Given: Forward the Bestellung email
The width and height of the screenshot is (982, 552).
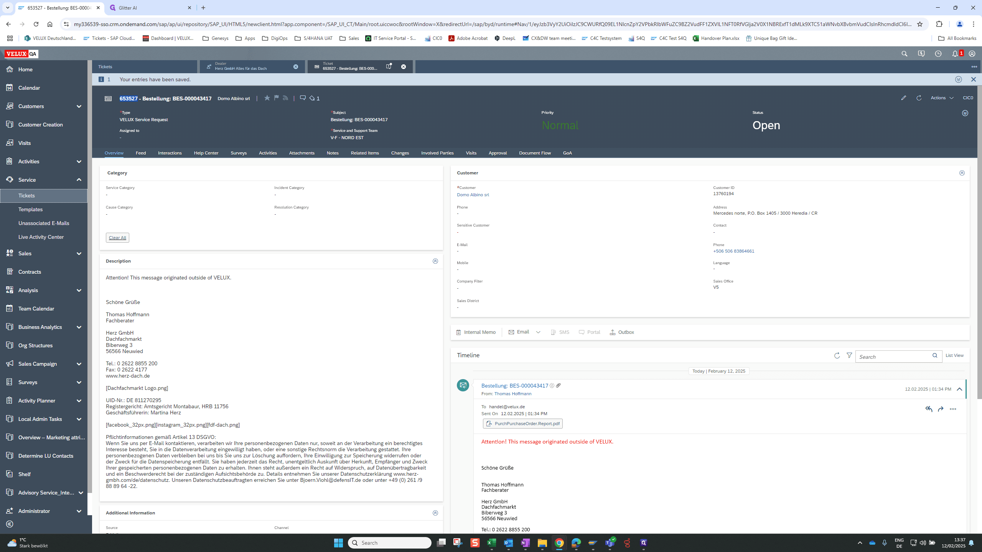Looking at the screenshot, I should (x=941, y=409).
